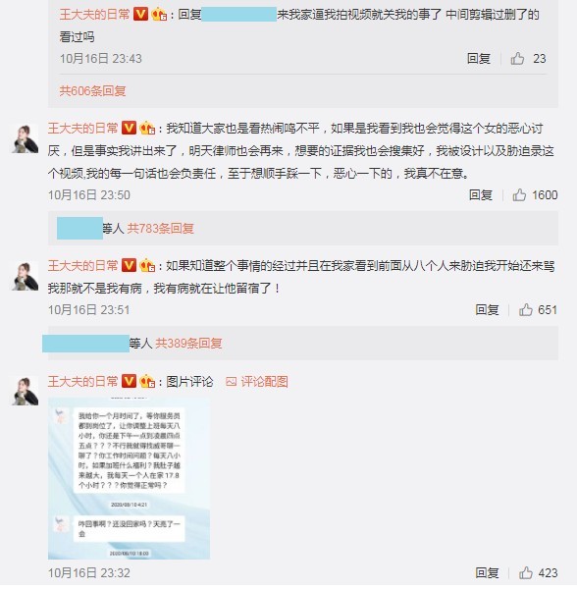Open username 王大夫的日常 on the image comment

[82, 382]
